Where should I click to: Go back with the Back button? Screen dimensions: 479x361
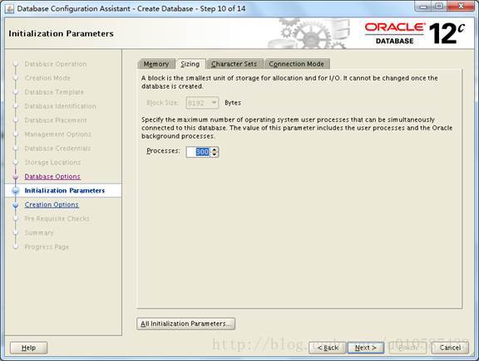328,348
